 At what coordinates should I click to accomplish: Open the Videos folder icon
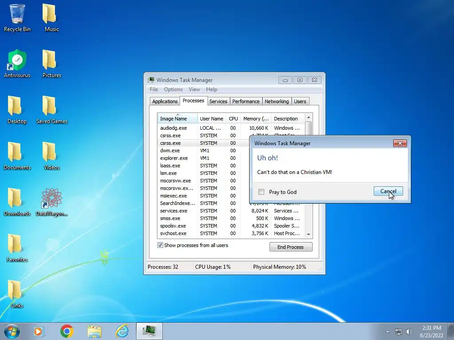point(51,156)
